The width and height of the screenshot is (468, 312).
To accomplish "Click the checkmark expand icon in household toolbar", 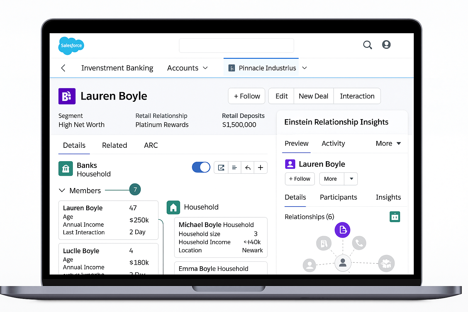I will pyautogui.click(x=221, y=168).
